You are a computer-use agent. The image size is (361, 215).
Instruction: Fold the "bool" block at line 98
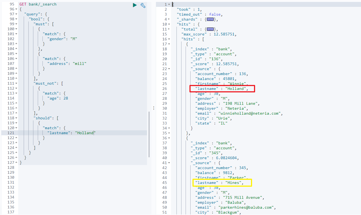coord(17,19)
